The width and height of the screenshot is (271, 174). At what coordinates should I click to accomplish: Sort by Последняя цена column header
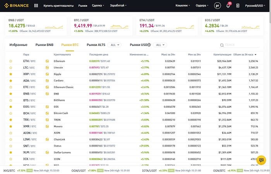coord(99,55)
